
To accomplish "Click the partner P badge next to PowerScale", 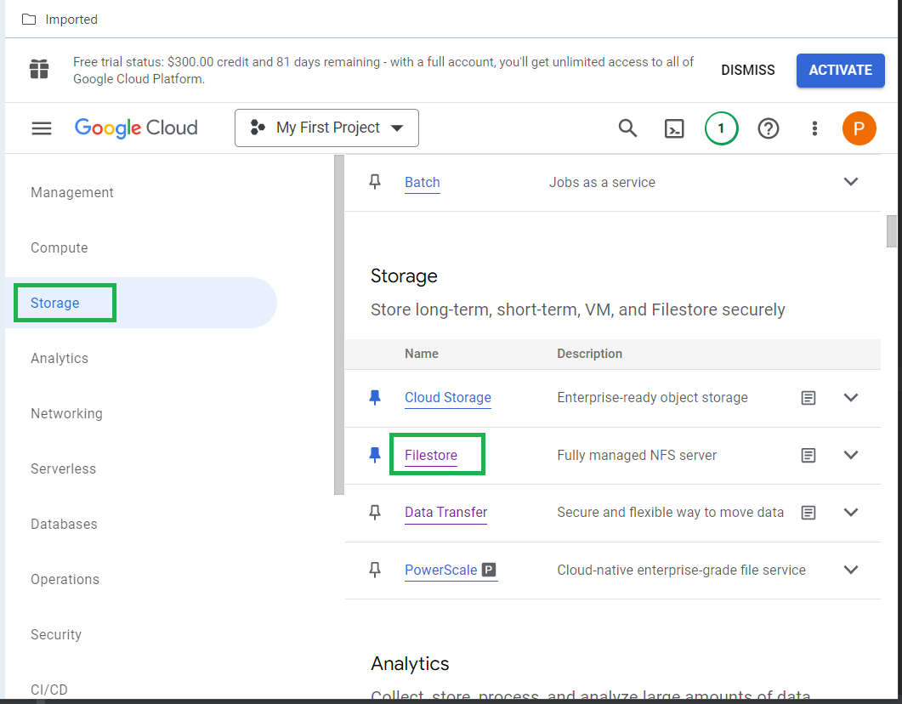I will tap(488, 570).
